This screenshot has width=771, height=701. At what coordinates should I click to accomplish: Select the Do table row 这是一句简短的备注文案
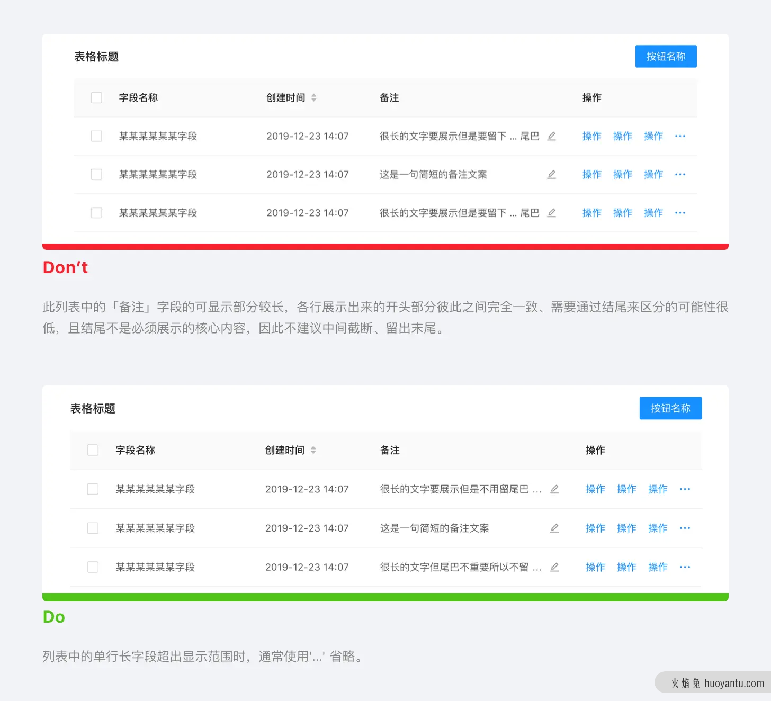point(93,528)
